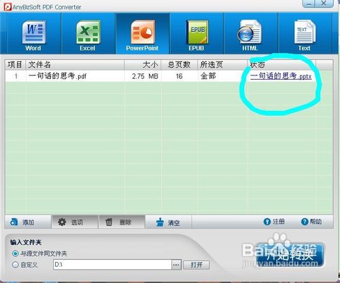Click the 添加 (add file) button
Viewport: 340px width, 283px height.
click(28, 222)
